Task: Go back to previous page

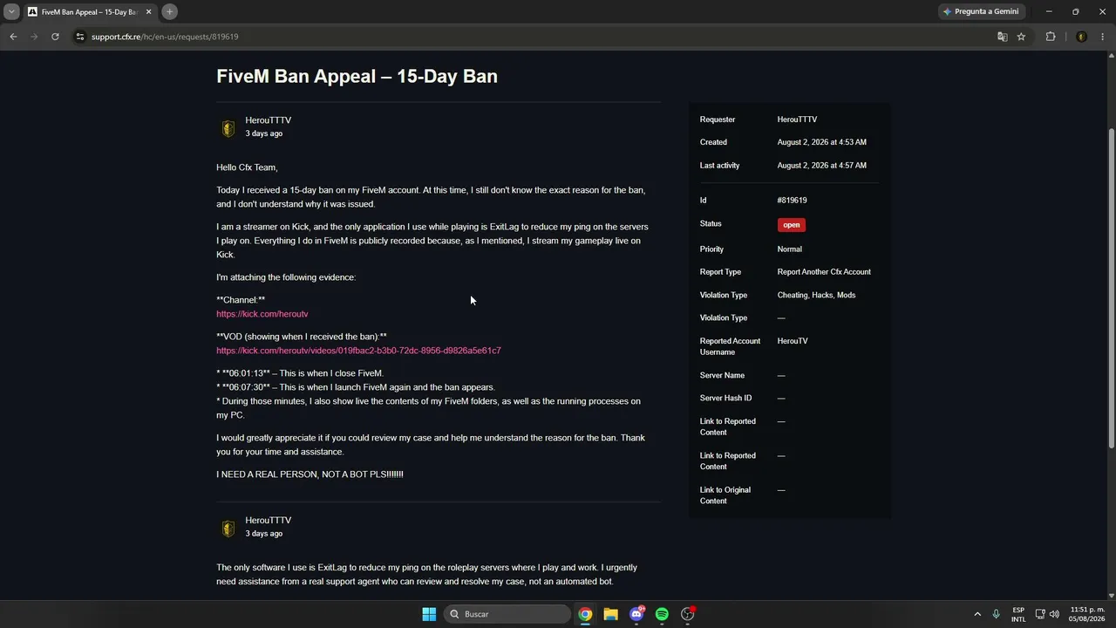Action: coord(13,37)
